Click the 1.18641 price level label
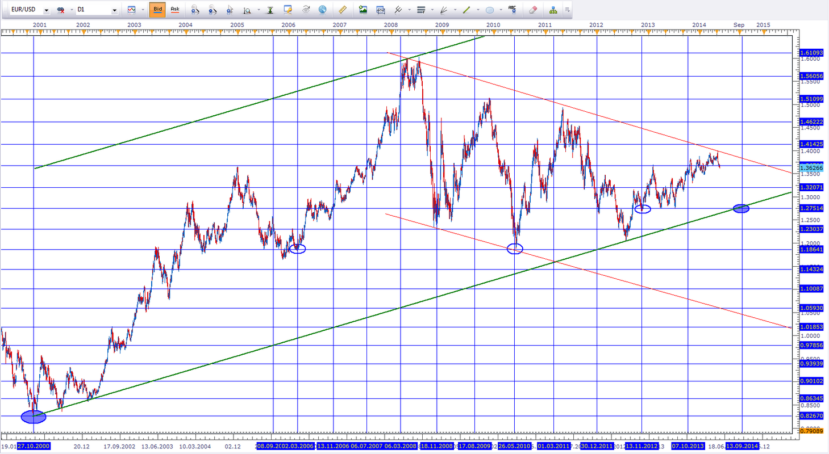The image size is (829, 454). tap(811, 249)
